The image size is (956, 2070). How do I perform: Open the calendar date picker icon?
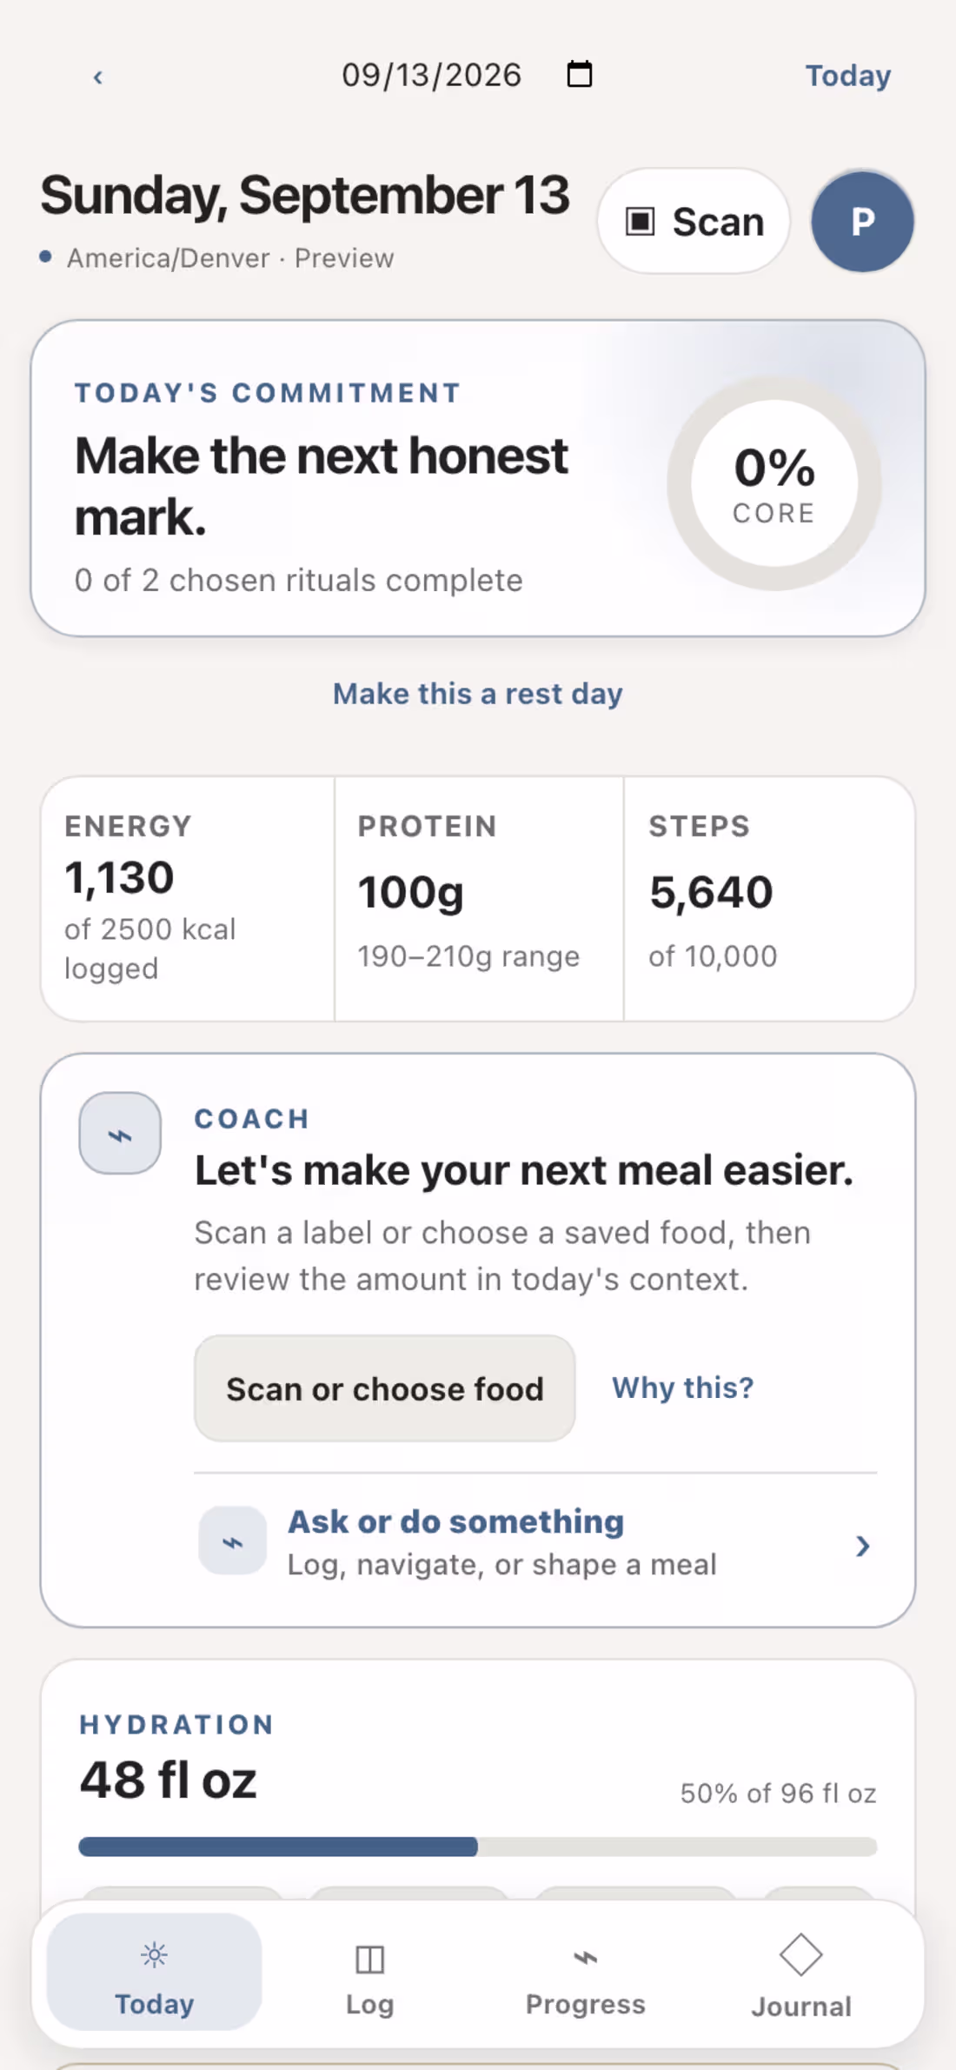point(580,74)
